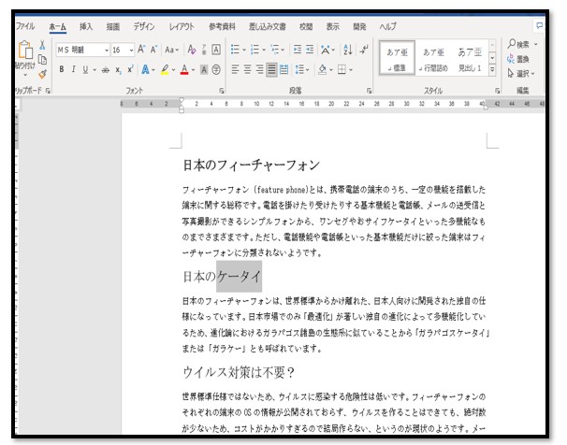Click the numbered list icon
This screenshot has height=445, width=567.
pyautogui.click(x=254, y=50)
